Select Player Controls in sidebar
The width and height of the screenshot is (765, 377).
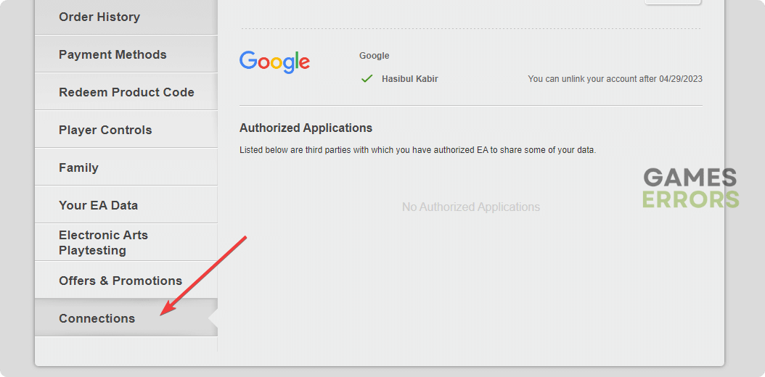tap(126, 130)
